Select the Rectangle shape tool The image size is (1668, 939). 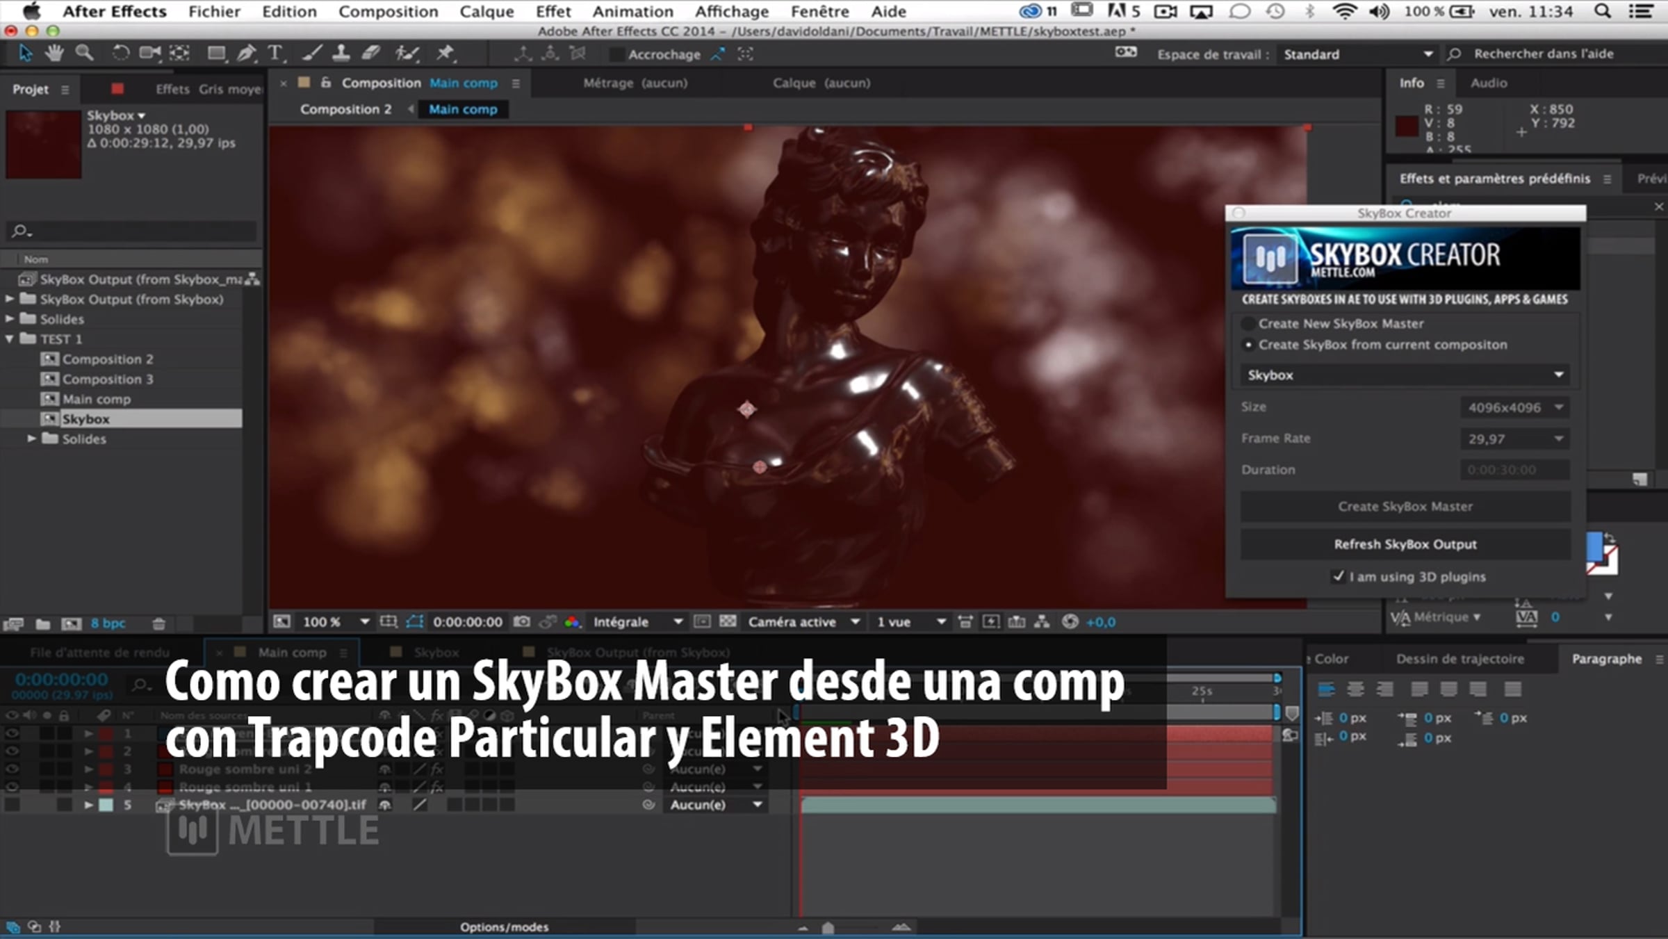click(x=216, y=54)
